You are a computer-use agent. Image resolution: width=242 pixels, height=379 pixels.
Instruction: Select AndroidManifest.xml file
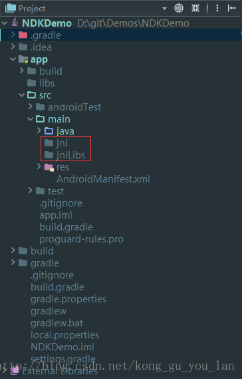[103, 179]
